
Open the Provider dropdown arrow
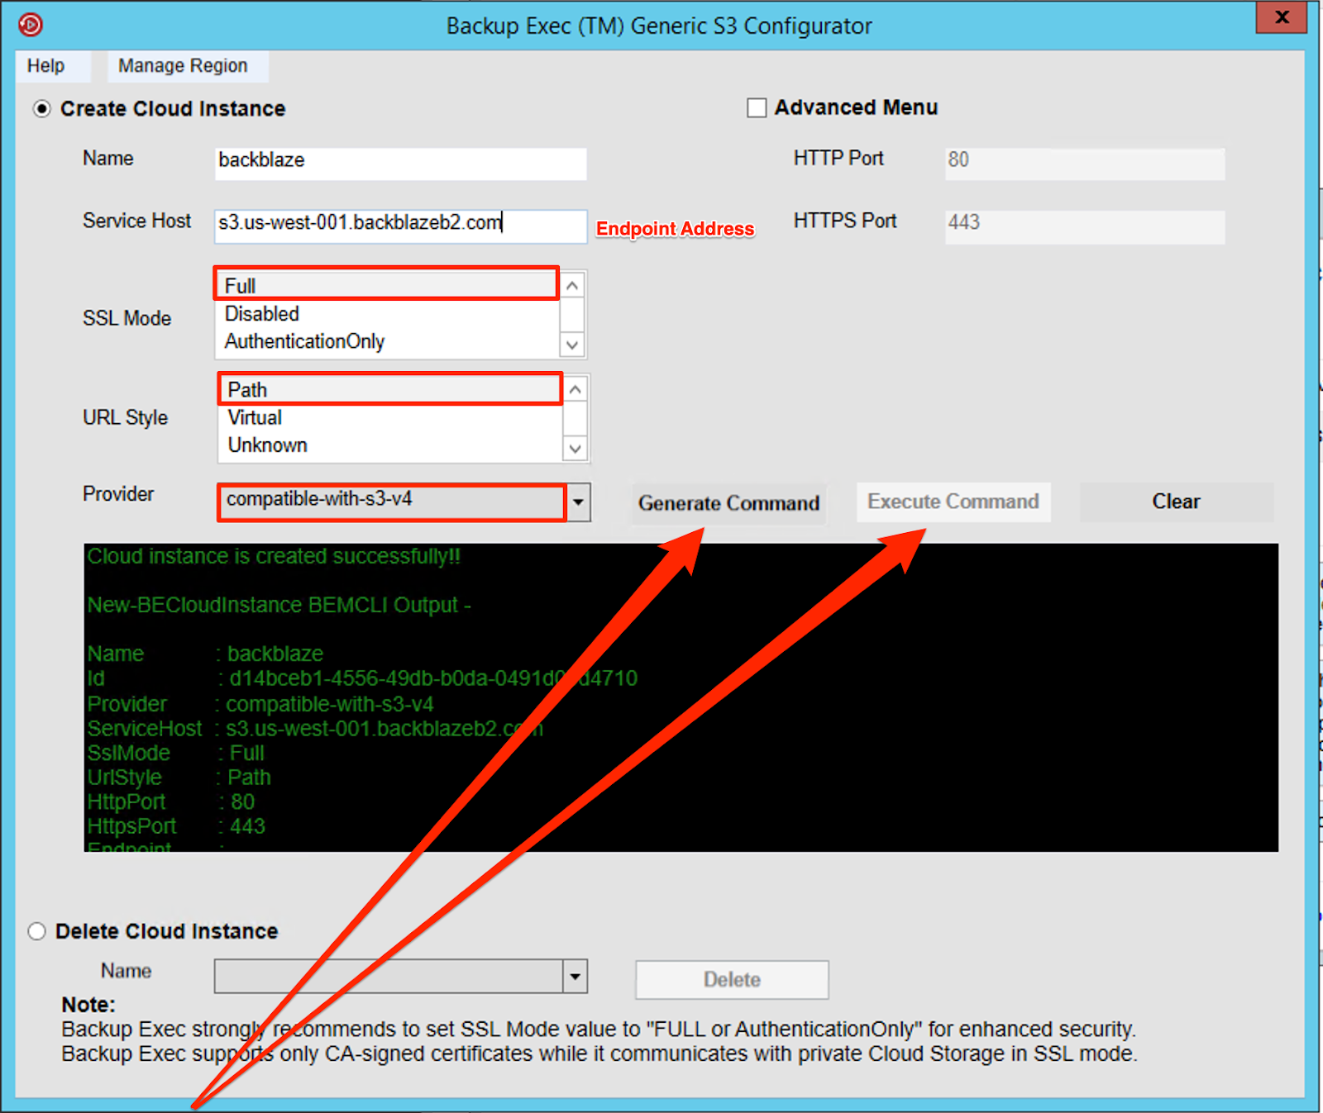point(578,502)
